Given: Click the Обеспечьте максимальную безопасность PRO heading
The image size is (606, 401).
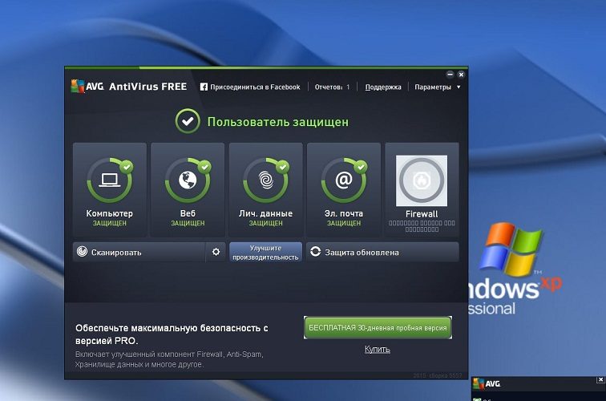Looking at the screenshot, I should pyautogui.click(x=172, y=334).
